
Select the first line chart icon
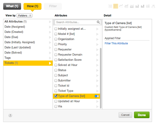(121, 6)
